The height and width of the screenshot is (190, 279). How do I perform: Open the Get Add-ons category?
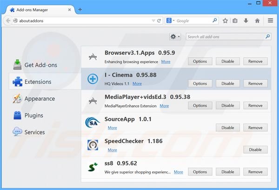(45, 65)
